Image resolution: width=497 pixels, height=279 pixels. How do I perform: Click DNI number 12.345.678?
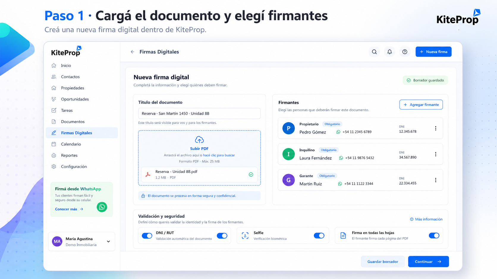(408, 132)
